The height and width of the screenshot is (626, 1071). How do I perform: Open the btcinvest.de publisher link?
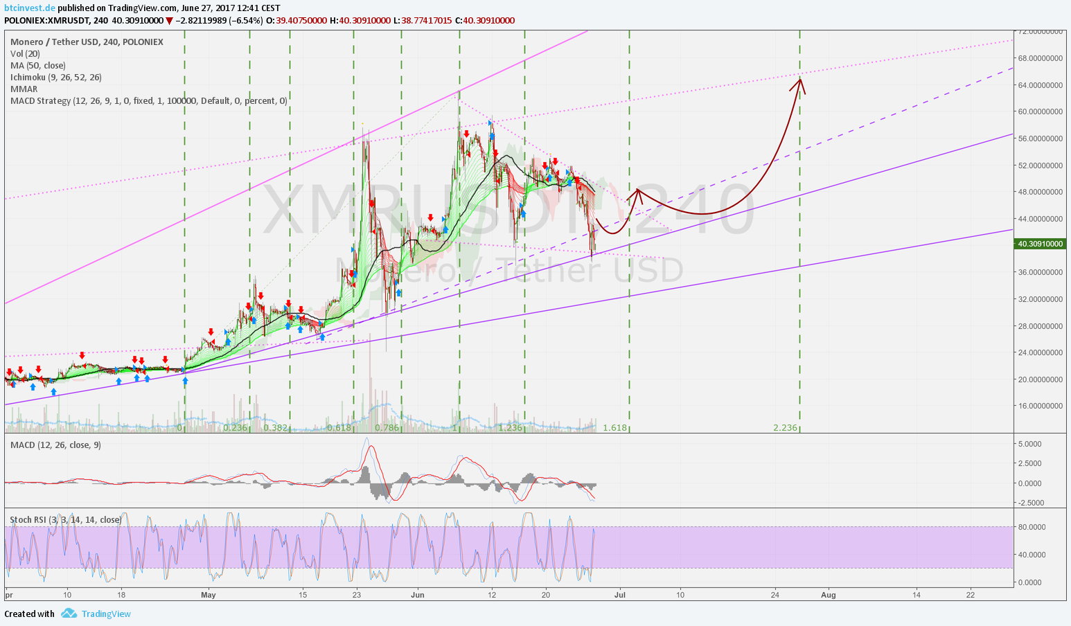pyautogui.click(x=29, y=8)
